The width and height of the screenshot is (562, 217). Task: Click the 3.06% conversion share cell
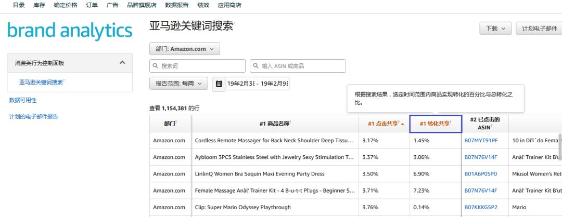tap(436, 157)
